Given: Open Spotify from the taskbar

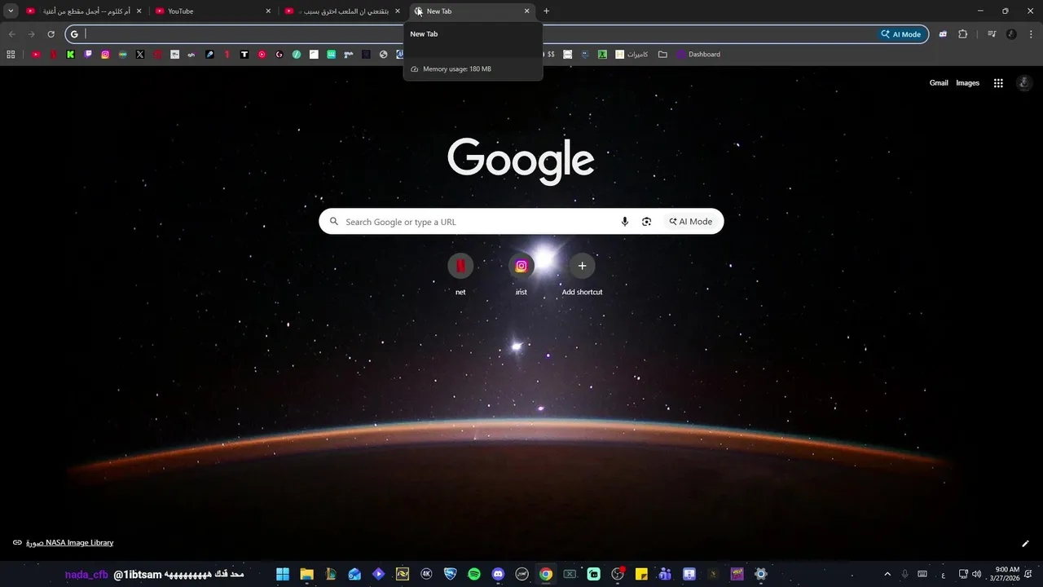Looking at the screenshot, I should coord(474,574).
